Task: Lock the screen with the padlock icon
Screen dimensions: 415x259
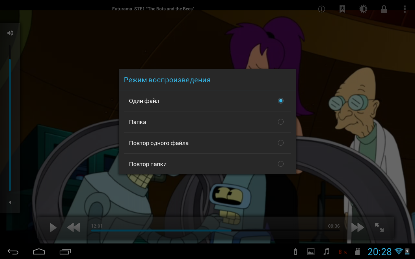Action: (384, 9)
